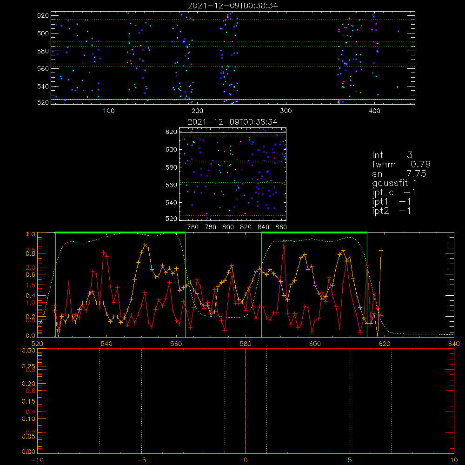This screenshot has width=465, height=465.
Task: Click x-axis label 640 of the profile plot
Action: click(x=454, y=344)
